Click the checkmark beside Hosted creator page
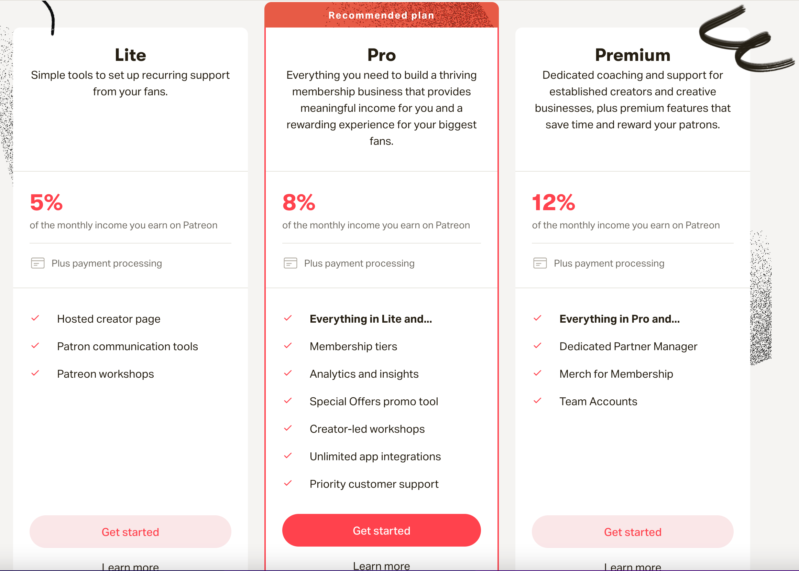Screen dimensions: 799x571 point(35,318)
